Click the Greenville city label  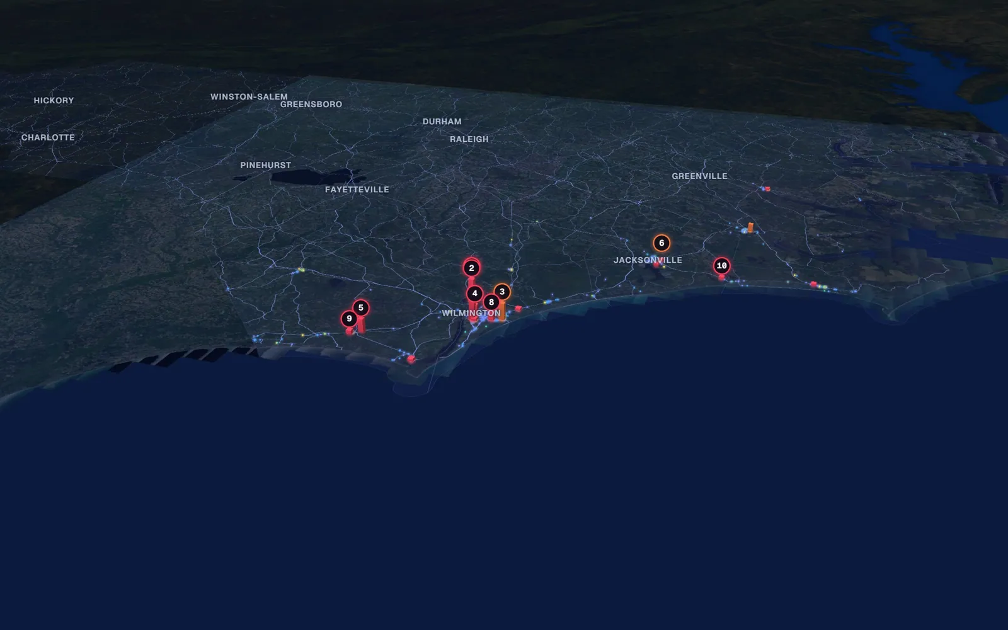(x=699, y=176)
